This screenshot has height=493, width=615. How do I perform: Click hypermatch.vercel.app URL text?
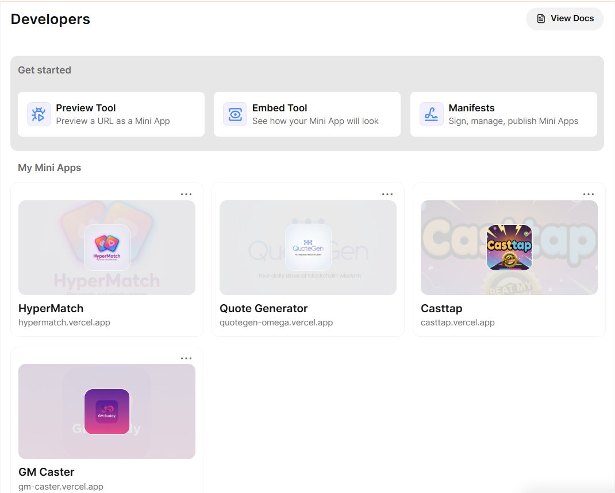pos(64,323)
